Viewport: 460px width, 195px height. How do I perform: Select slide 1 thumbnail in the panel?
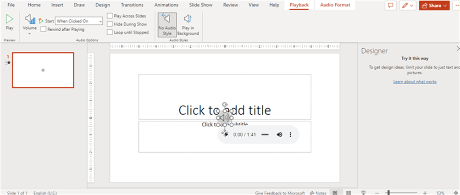click(43, 70)
